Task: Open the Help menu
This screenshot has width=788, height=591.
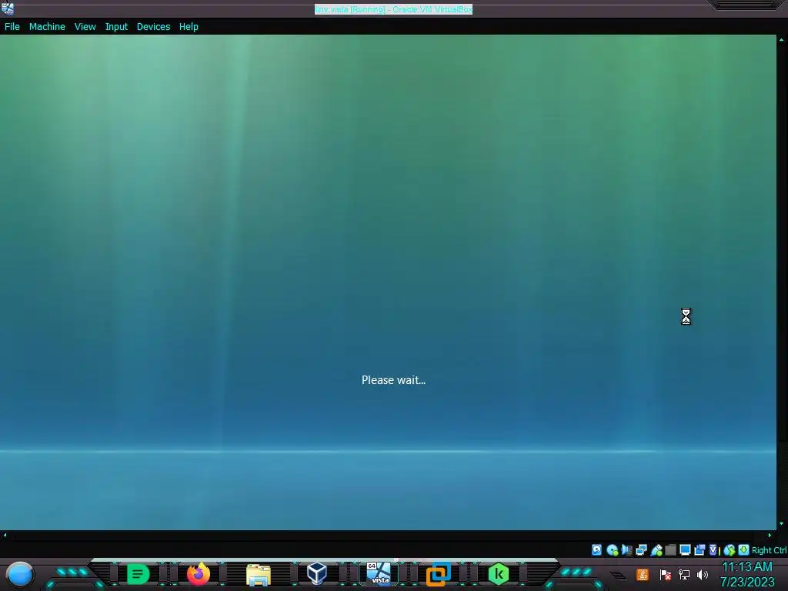Action: [189, 27]
